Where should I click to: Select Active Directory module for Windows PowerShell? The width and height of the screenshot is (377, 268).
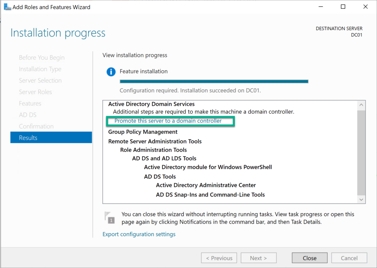pyautogui.click(x=208, y=167)
